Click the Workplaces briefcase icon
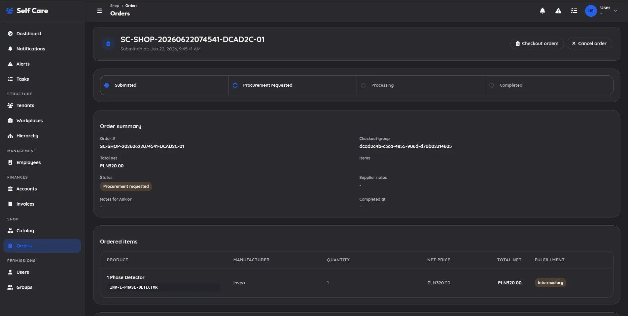628x316 pixels. 10,121
